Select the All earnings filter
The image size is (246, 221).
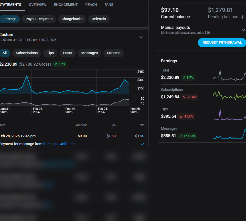tap(5, 53)
